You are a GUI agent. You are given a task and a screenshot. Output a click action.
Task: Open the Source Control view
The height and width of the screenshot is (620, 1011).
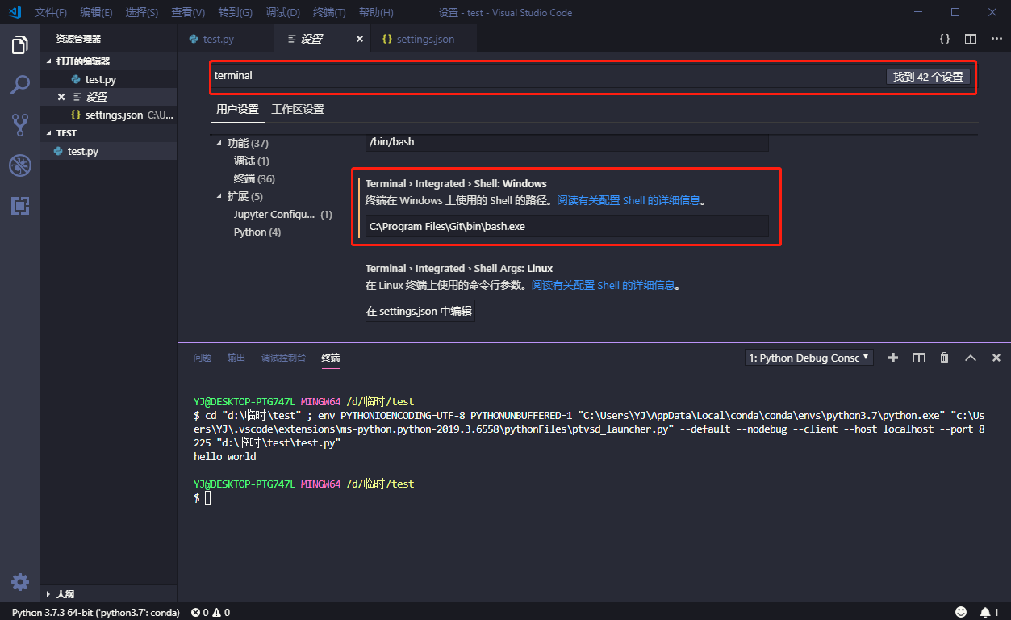point(20,124)
